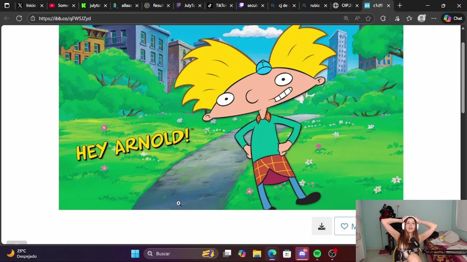This screenshot has height=262, width=467.
Task: Go back to the previous page
Action: click(x=7, y=18)
